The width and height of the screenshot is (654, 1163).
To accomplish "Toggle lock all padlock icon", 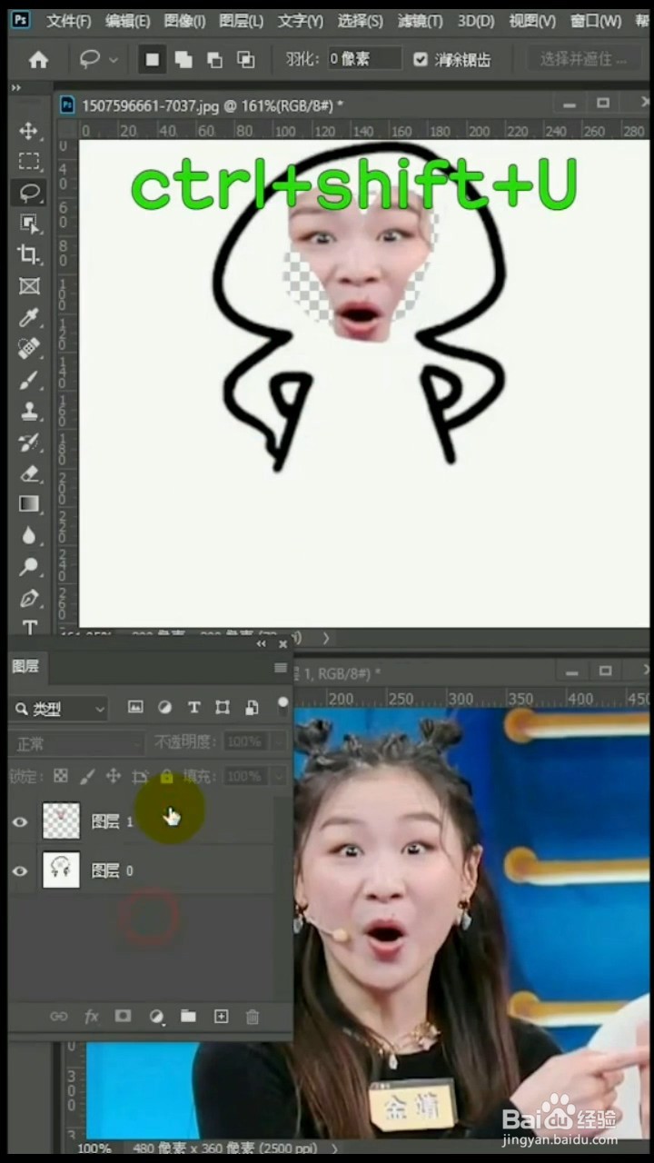I will (166, 777).
